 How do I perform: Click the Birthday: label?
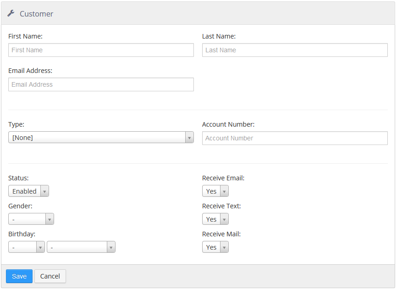[22, 234]
